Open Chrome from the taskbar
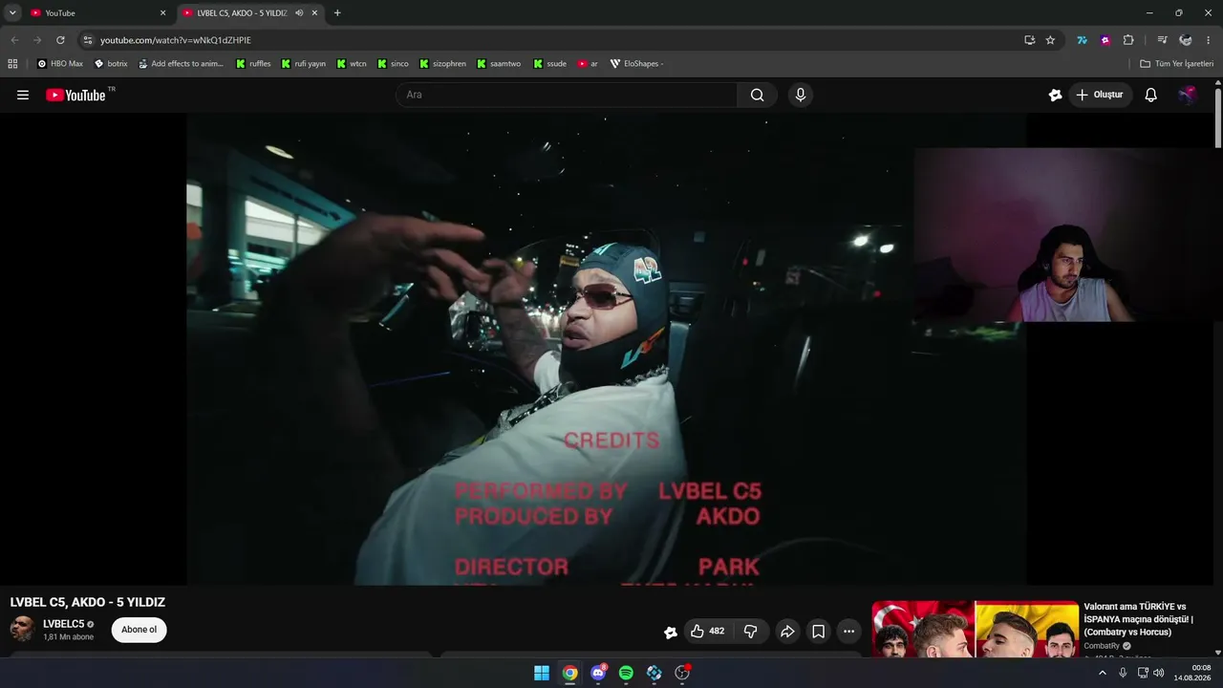 pos(569,673)
